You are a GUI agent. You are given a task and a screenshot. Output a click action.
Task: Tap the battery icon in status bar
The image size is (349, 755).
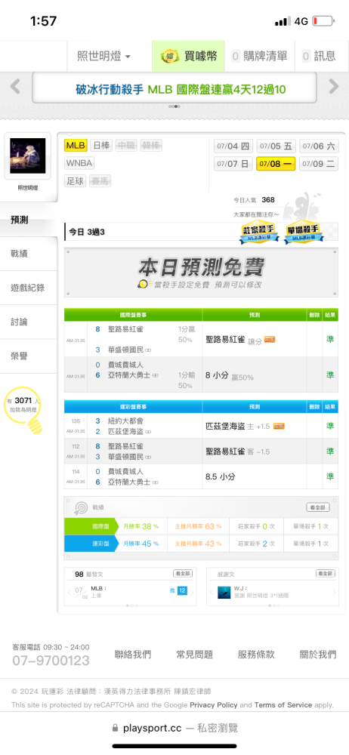tap(323, 21)
